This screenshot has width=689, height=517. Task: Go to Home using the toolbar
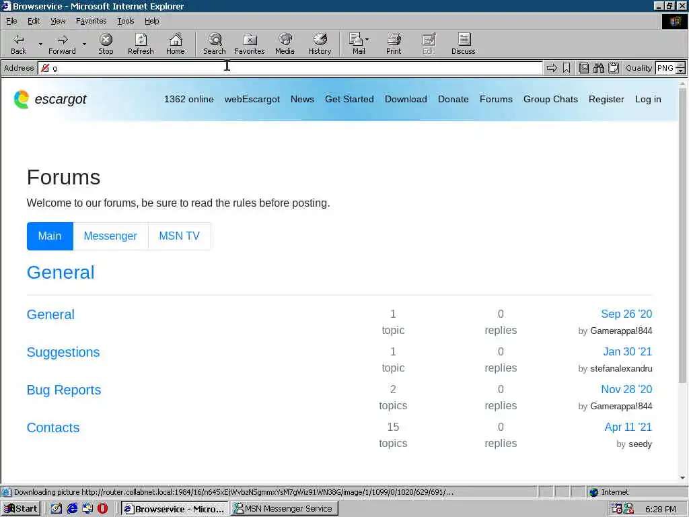tap(176, 44)
